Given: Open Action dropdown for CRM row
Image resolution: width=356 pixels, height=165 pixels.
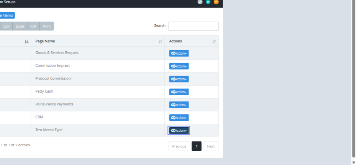Looking at the screenshot, I should [x=179, y=118].
